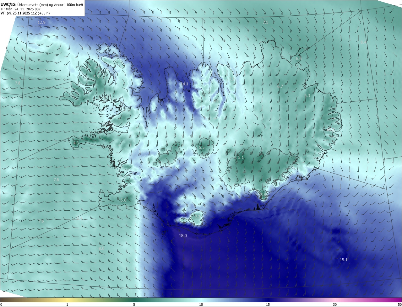
Task: Click the colorbar tick label 10
Action: [201, 304]
